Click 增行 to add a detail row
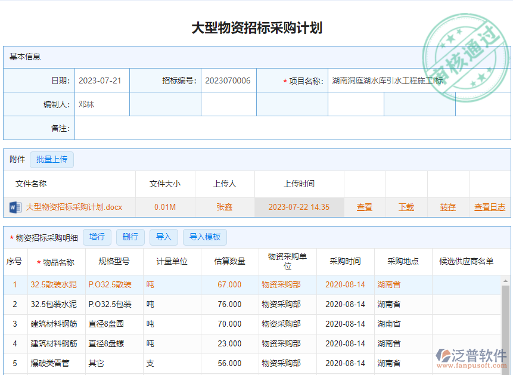Image resolution: width=513 pixels, height=375 pixels. tap(97, 237)
